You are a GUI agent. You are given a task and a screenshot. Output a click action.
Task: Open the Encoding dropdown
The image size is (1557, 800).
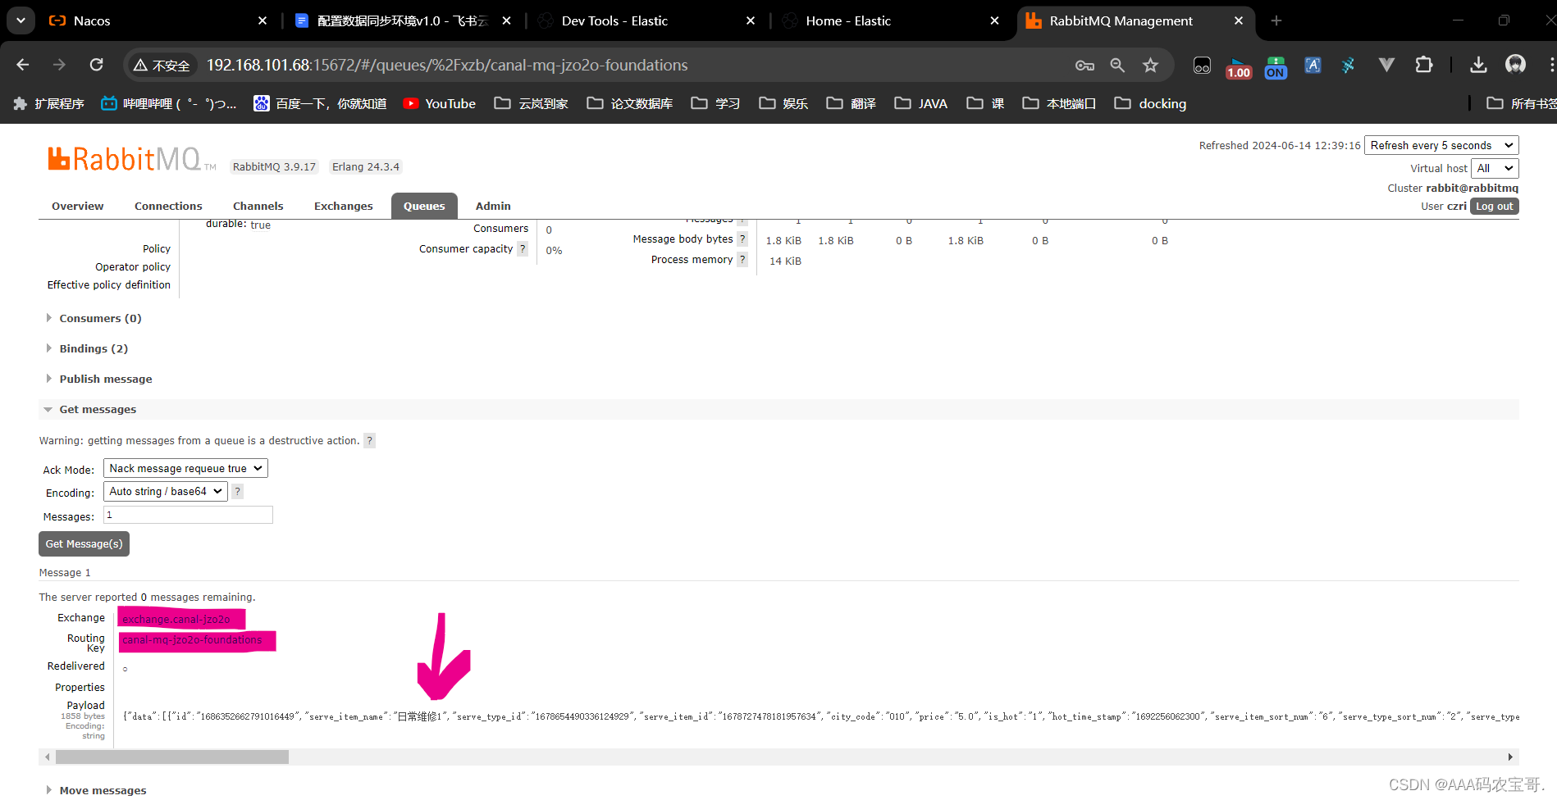pyautogui.click(x=166, y=491)
